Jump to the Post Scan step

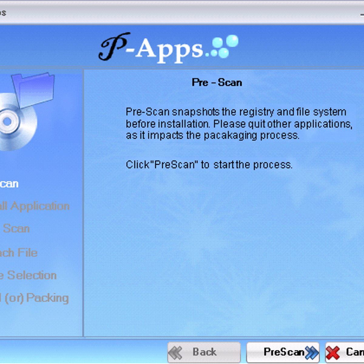[x=15, y=229]
